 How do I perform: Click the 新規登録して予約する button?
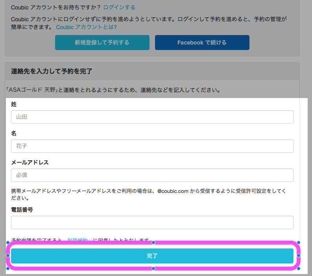coord(102,43)
